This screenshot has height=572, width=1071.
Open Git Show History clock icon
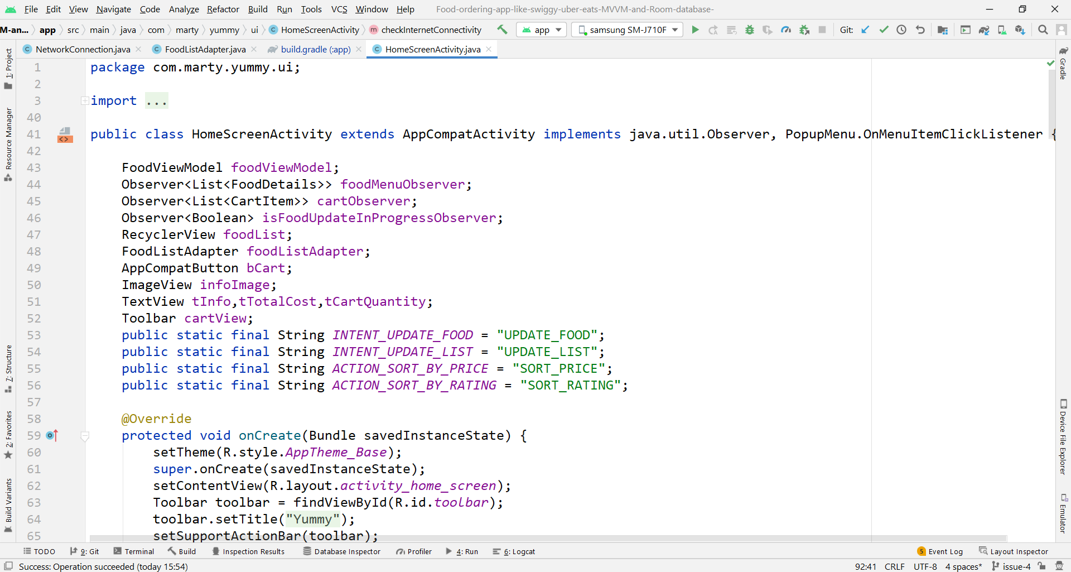tap(901, 30)
